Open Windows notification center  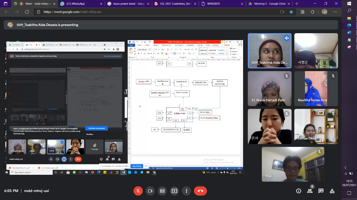(x=349, y=193)
